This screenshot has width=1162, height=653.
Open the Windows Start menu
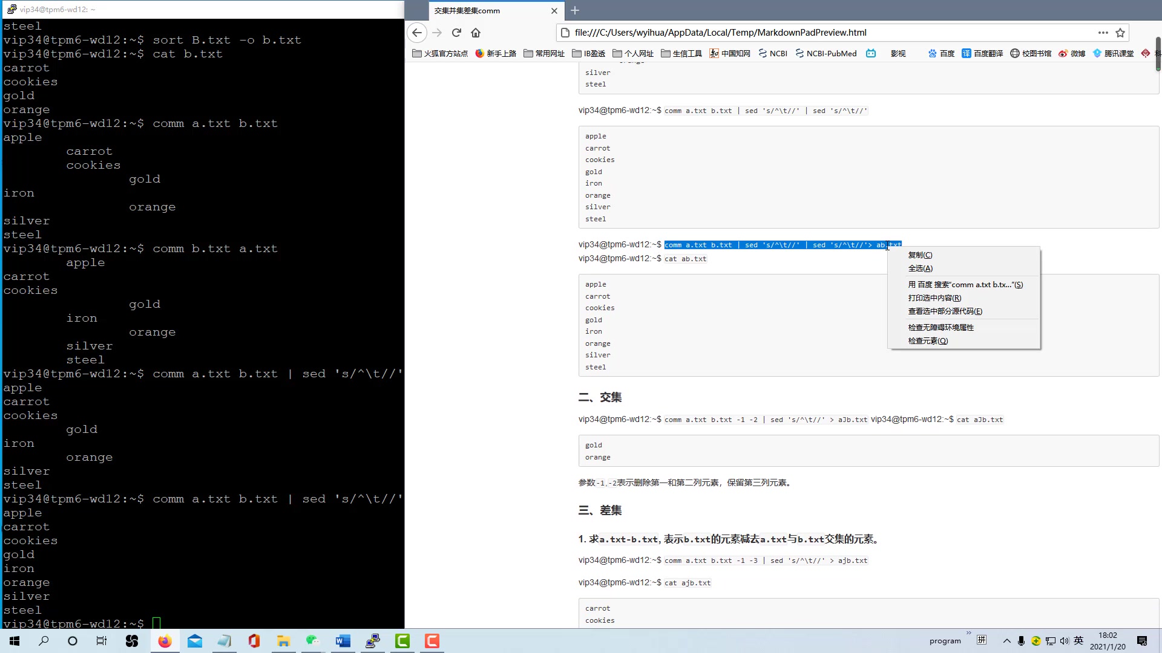pos(15,641)
